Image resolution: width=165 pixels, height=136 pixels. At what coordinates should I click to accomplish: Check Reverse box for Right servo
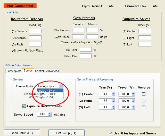(144, 101)
